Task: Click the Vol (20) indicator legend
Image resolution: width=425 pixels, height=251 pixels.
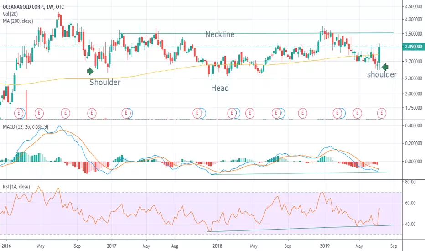Action: click(x=10, y=14)
